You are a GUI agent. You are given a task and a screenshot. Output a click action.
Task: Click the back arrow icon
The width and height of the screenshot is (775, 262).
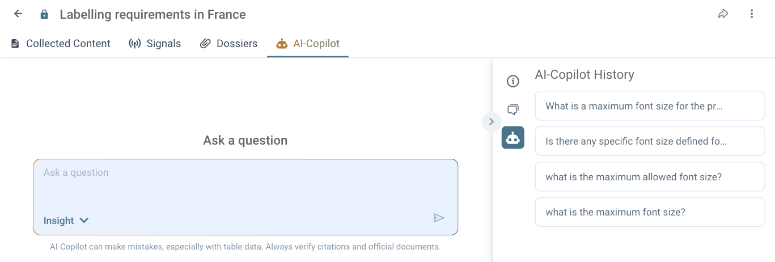click(x=18, y=14)
